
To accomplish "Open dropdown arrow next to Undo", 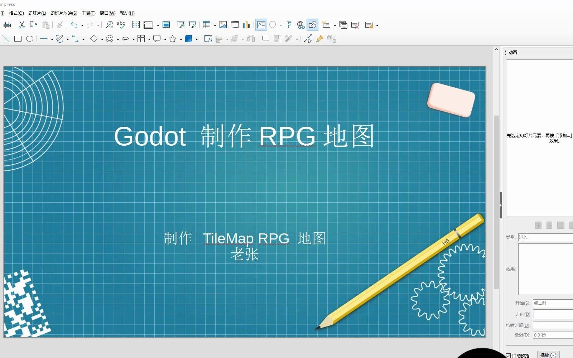I will tap(82, 25).
